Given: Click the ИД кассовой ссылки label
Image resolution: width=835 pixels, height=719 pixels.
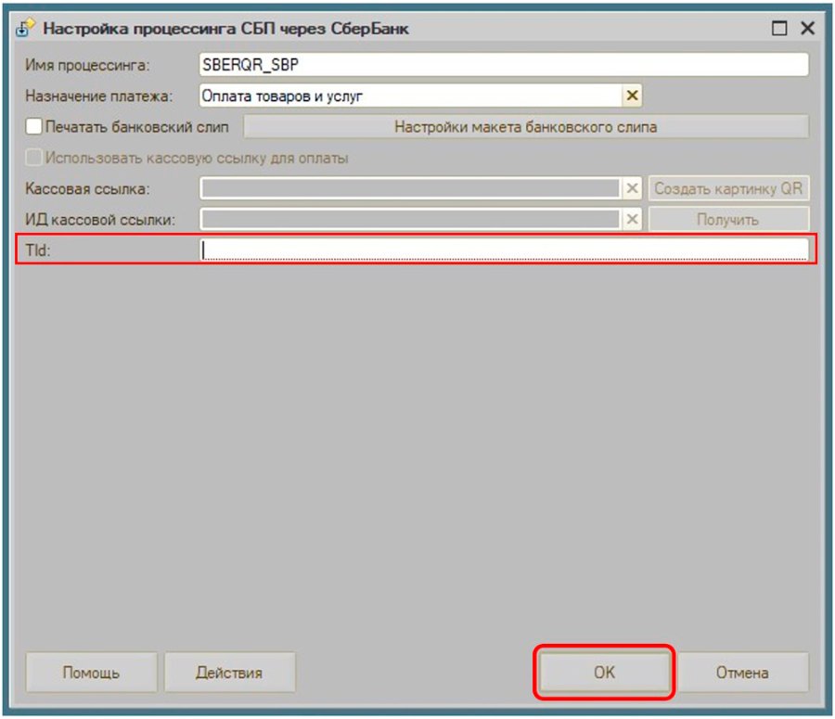Looking at the screenshot, I should [100, 220].
